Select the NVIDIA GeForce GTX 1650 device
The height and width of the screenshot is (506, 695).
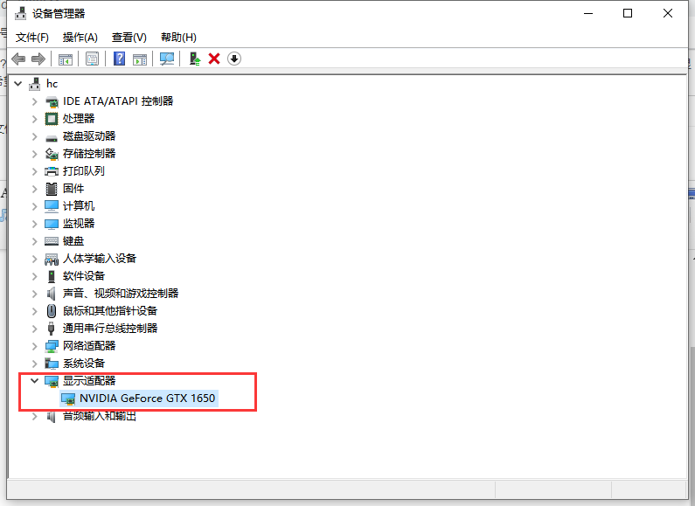pos(147,399)
